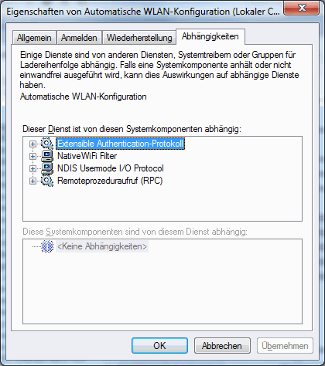The height and width of the screenshot is (366, 325).
Task: Expand the Extensible Authentication-Protokoll node
Action: point(32,144)
